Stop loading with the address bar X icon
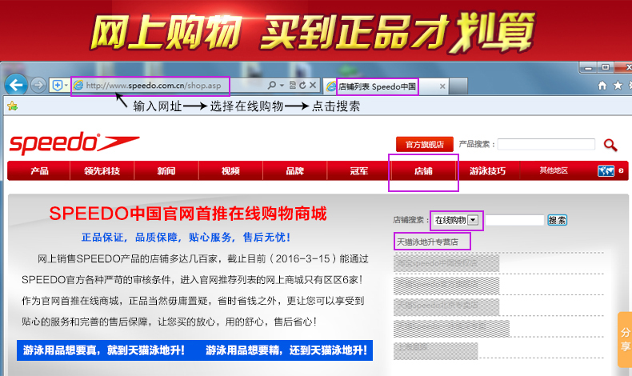 point(312,85)
